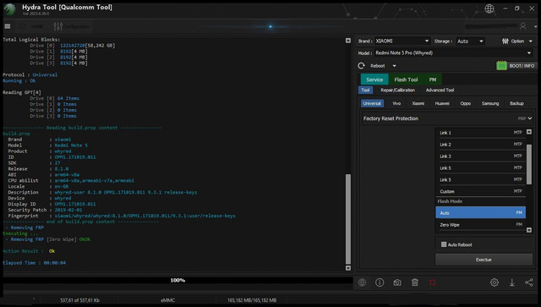Image resolution: width=541 pixels, height=307 pixels.
Task: Select Link 1 MTP option
Action: pyautogui.click(x=480, y=133)
